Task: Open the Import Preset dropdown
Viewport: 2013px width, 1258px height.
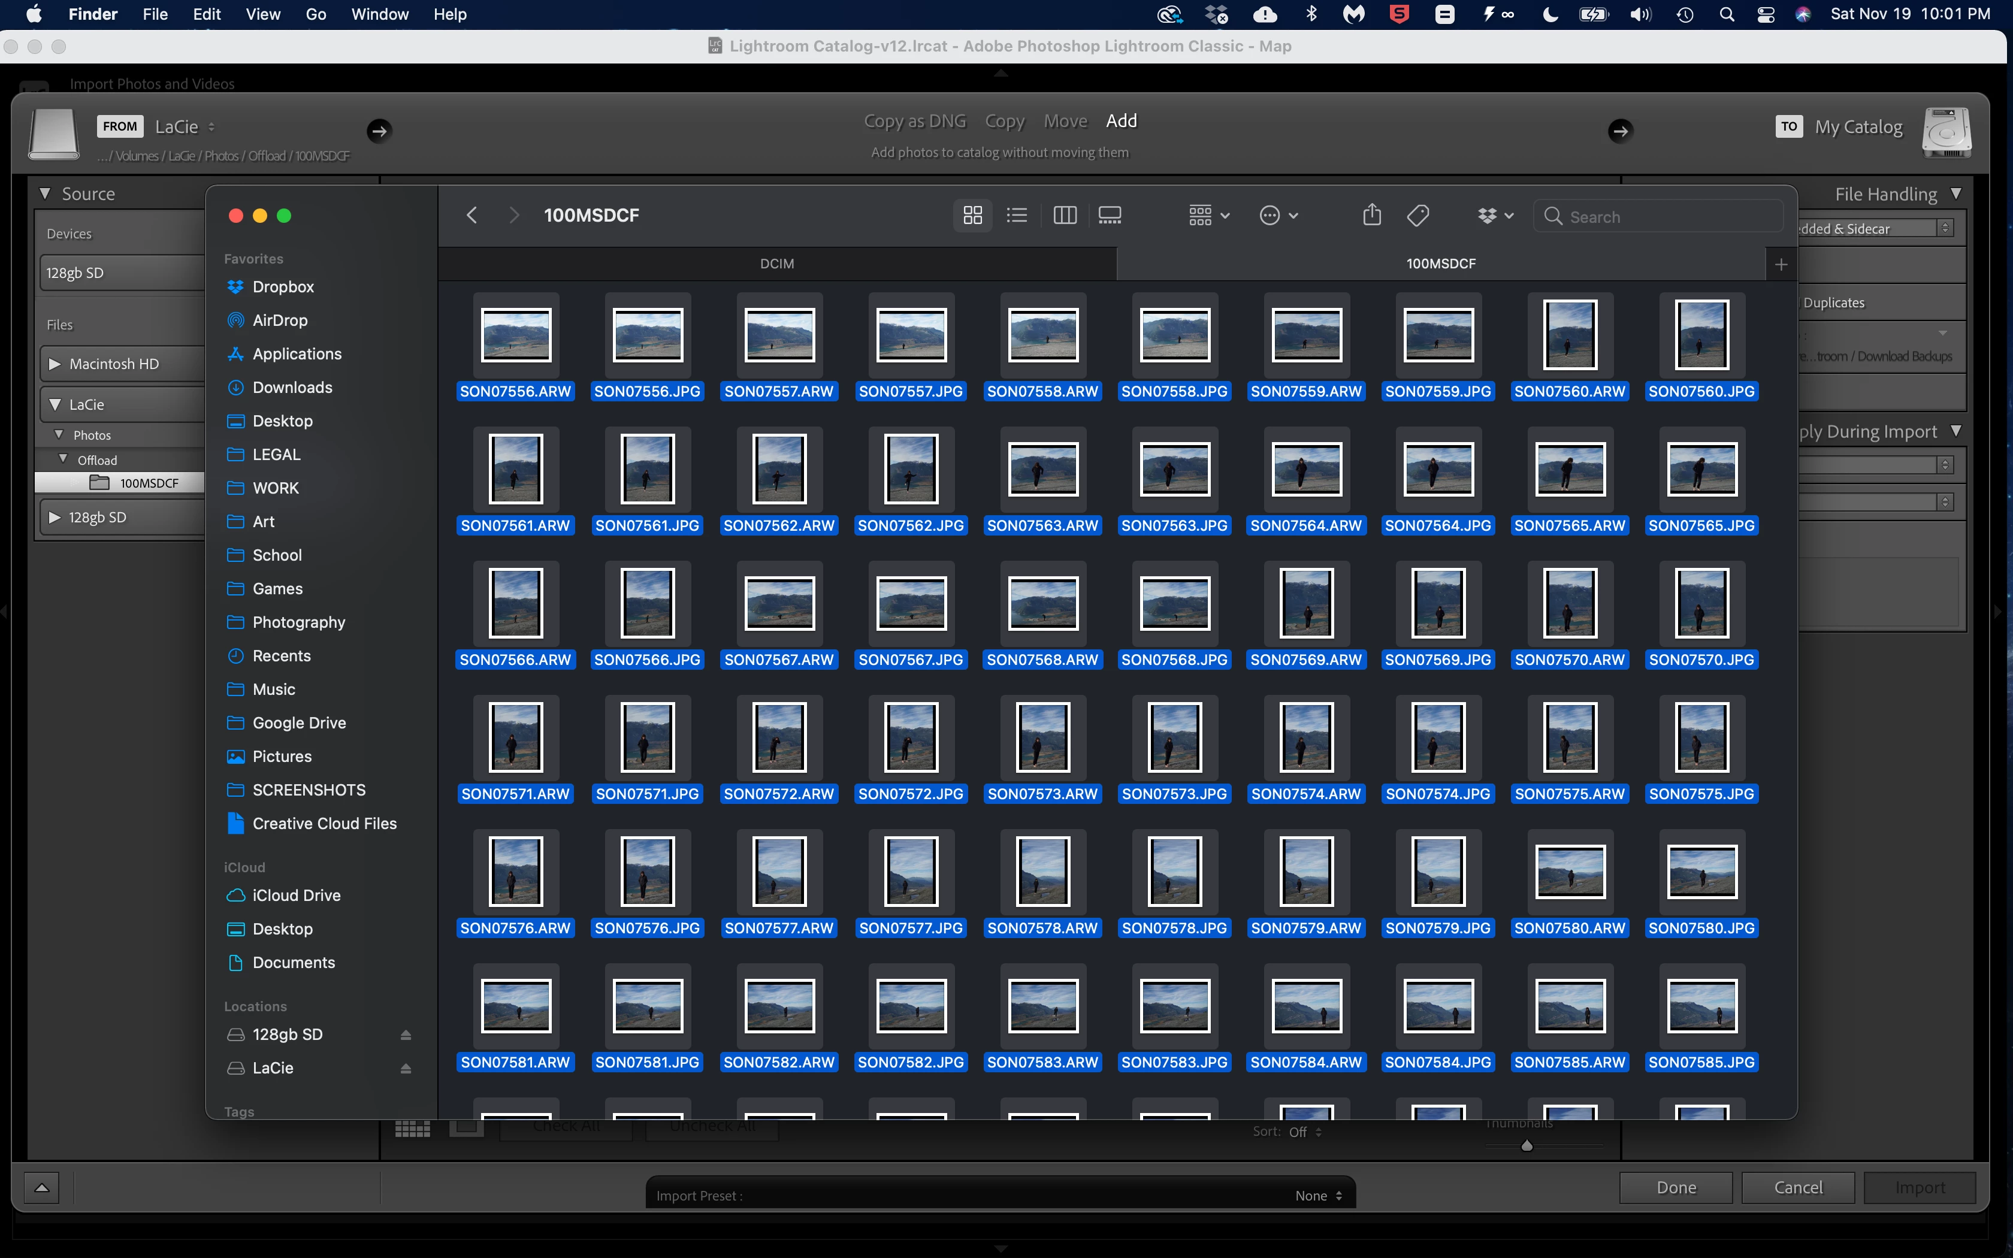Action: 1319,1196
